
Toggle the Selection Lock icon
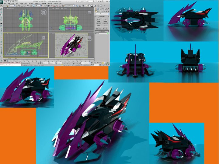tap(38, 63)
